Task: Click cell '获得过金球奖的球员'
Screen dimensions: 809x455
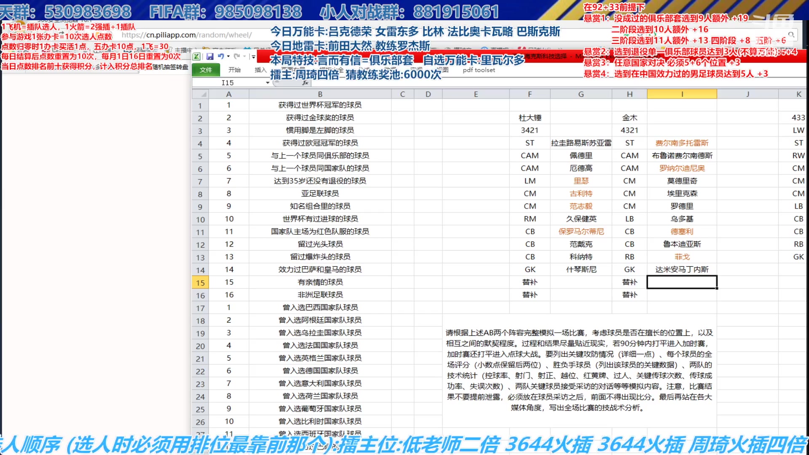Action: pyautogui.click(x=320, y=118)
